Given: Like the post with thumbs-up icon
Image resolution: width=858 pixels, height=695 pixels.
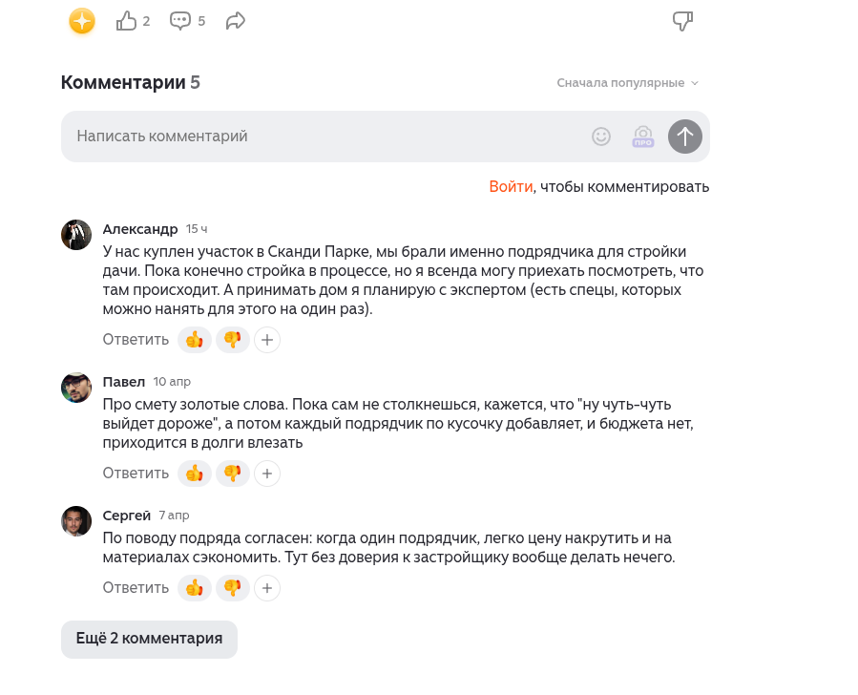Looking at the screenshot, I should (x=126, y=21).
